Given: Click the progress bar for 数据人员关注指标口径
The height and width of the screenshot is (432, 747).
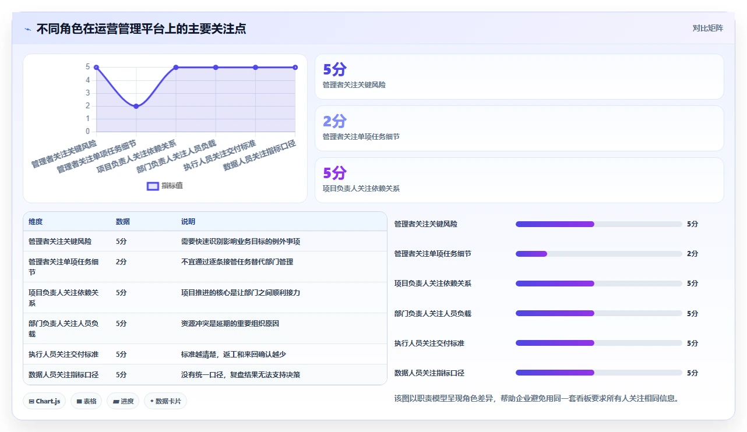Looking at the screenshot, I should tap(599, 373).
